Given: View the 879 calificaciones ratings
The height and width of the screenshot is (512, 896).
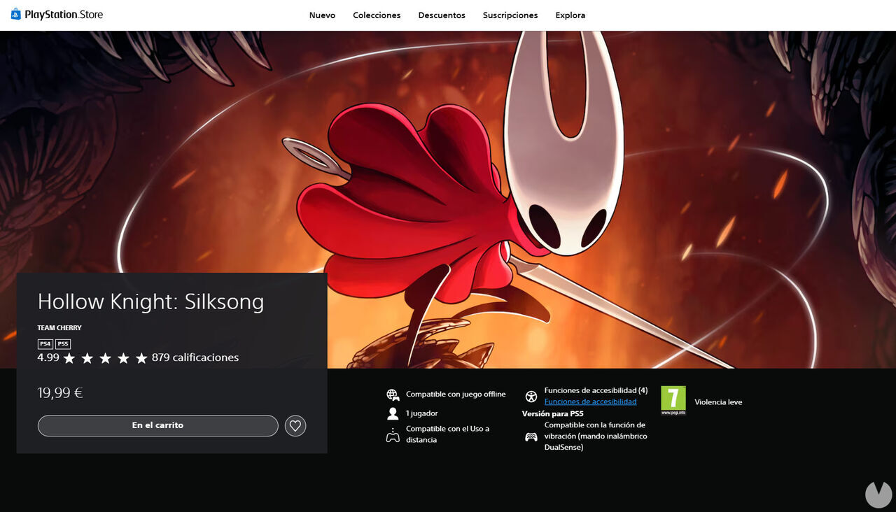Looking at the screenshot, I should tap(195, 357).
